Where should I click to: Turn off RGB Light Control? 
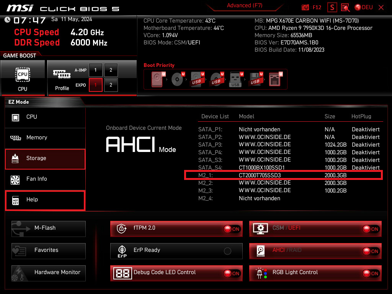tap(371, 273)
